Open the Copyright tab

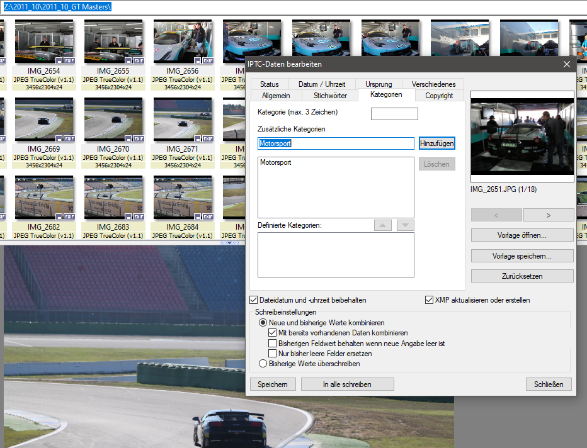(439, 96)
